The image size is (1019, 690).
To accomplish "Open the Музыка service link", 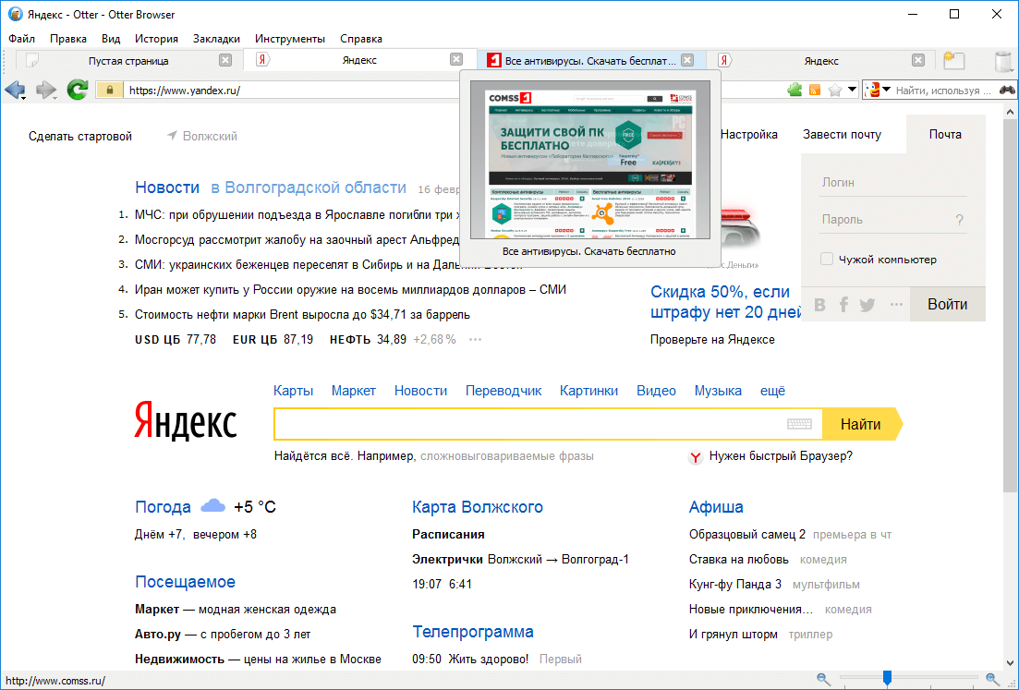I will click(x=718, y=391).
